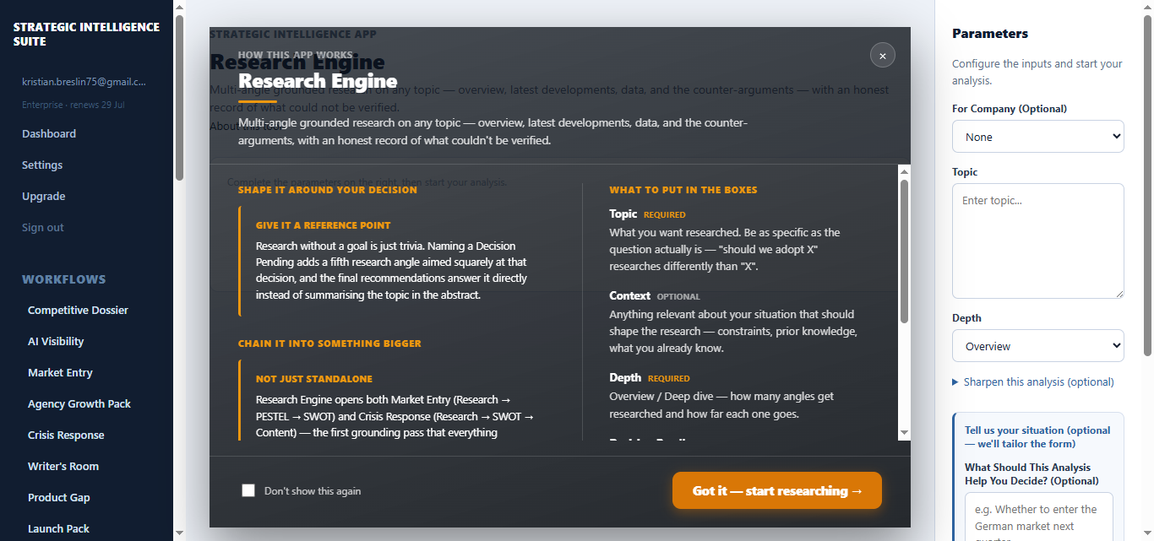Open Dashboard in the sidebar
The height and width of the screenshot is (541, 1154).
tap(49, 133)
